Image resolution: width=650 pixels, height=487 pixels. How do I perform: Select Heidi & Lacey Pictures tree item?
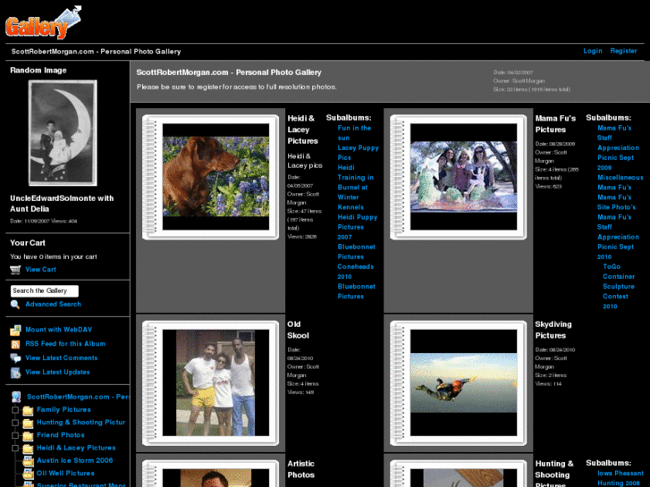pos(76,448)
